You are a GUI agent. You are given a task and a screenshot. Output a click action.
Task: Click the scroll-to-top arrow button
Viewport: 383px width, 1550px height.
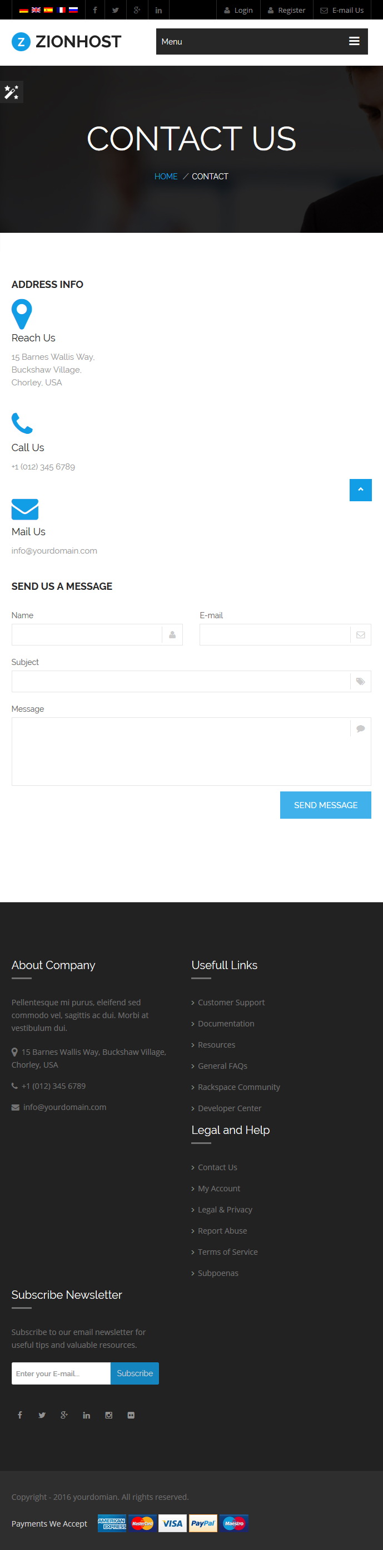(x=360, y=490)
